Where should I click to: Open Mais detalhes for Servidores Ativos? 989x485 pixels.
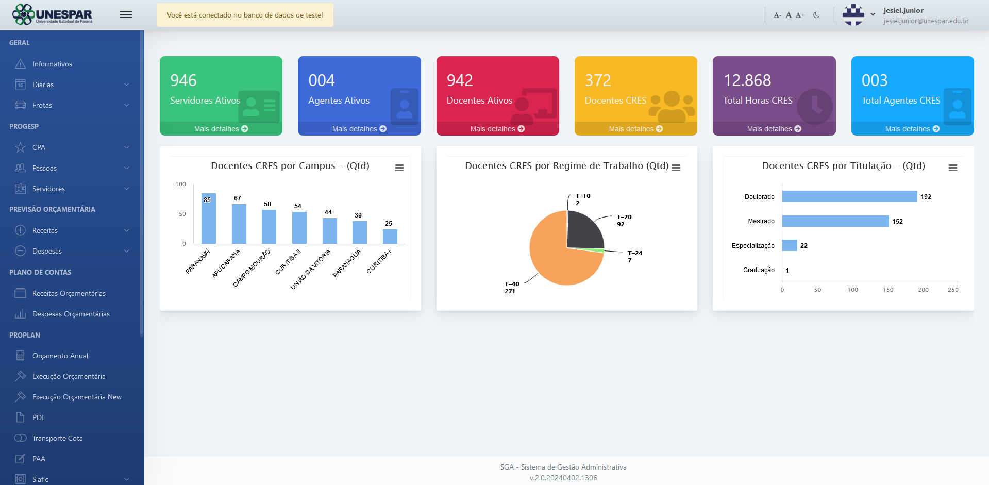pyautogui.click(x=221, y=129)
